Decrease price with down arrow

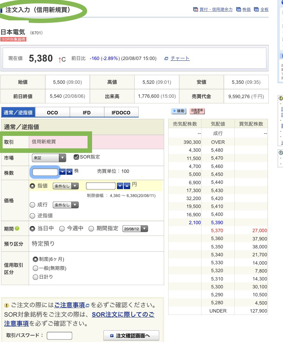[120, 186]
